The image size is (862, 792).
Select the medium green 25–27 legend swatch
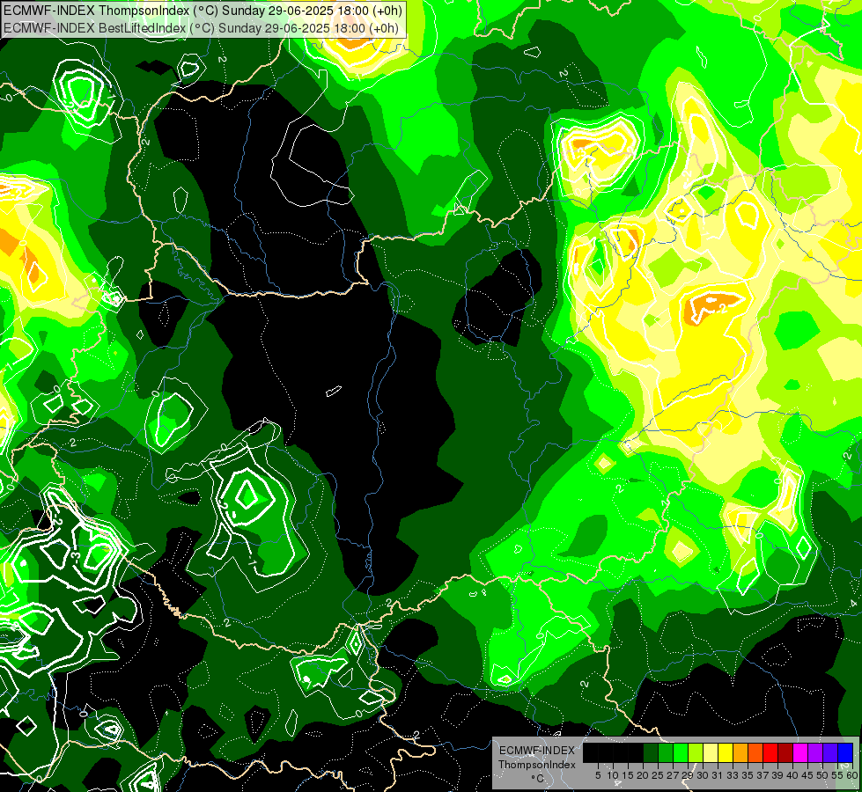tap(666, 752)
